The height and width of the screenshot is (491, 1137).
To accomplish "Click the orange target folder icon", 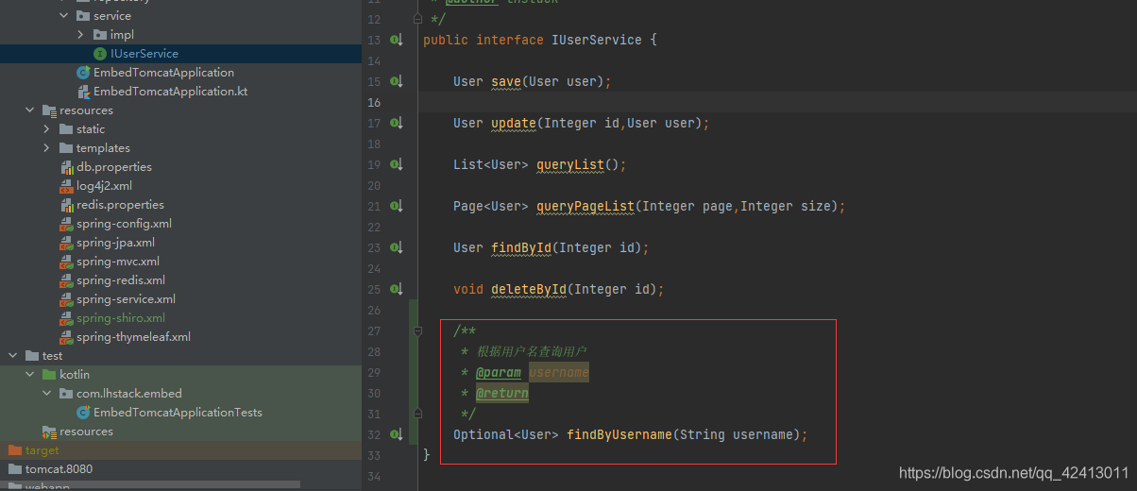I will (x=15, y=450).
